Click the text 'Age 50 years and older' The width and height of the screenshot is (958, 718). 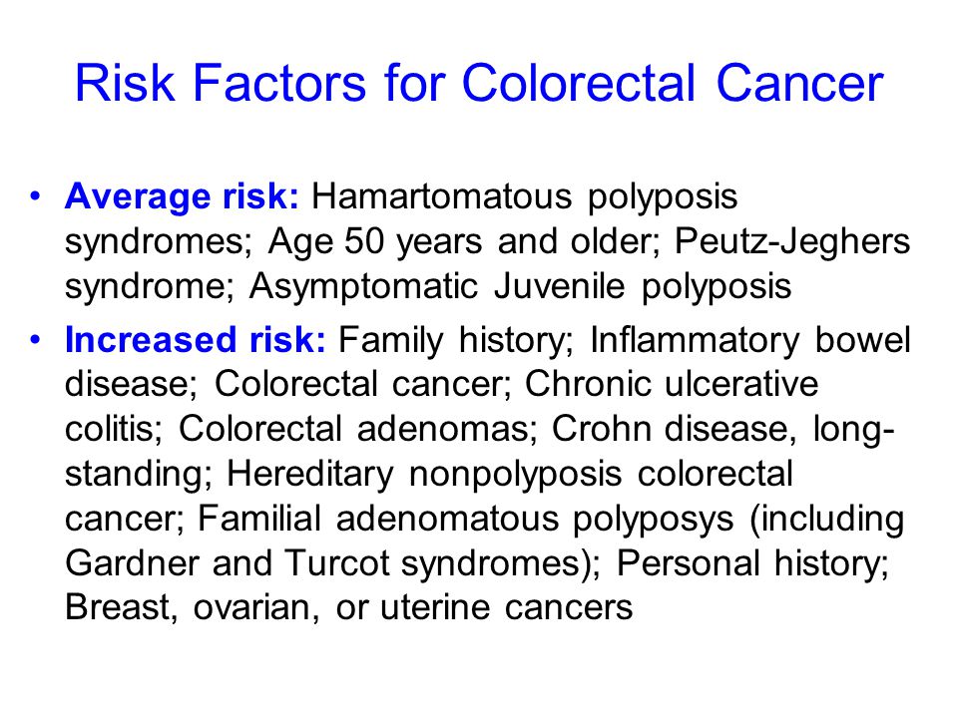(x=463, y=241)
